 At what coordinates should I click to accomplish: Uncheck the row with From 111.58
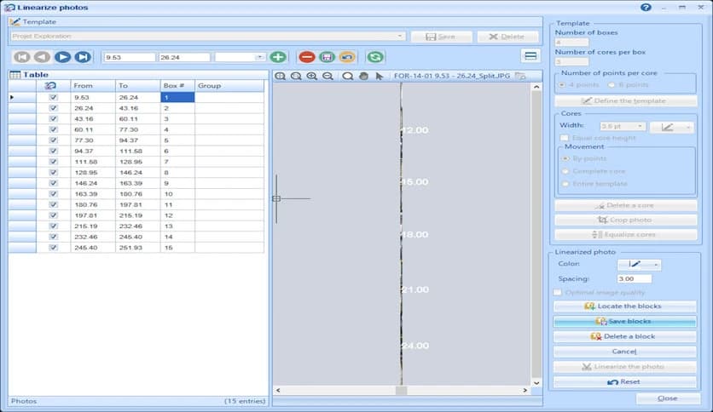[x=53, y=162]
